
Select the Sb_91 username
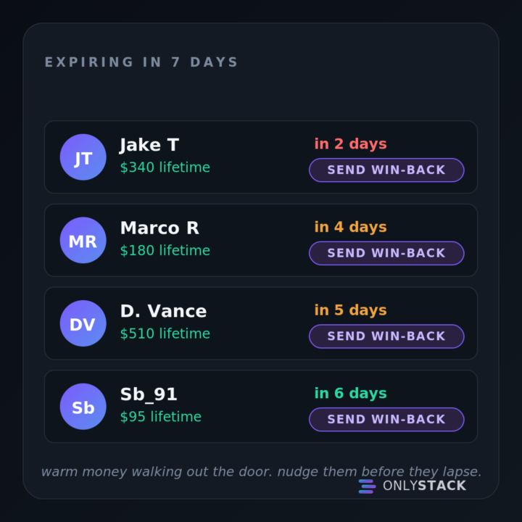(149, 394)
